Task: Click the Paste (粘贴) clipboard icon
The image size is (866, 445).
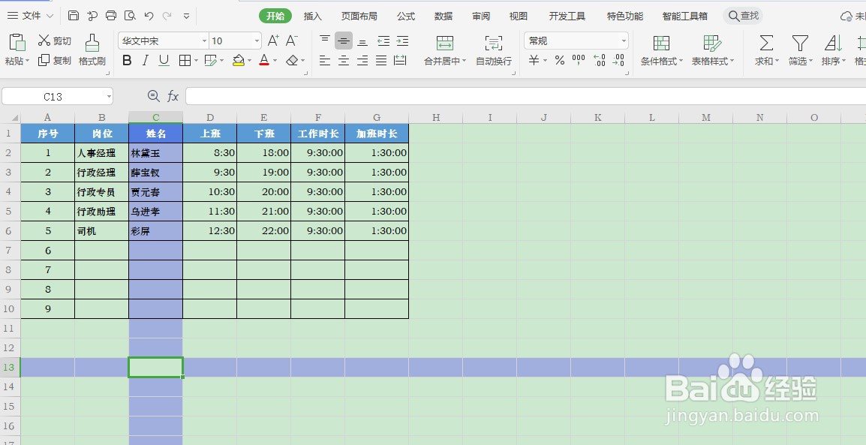Action: tap(18, 43)
